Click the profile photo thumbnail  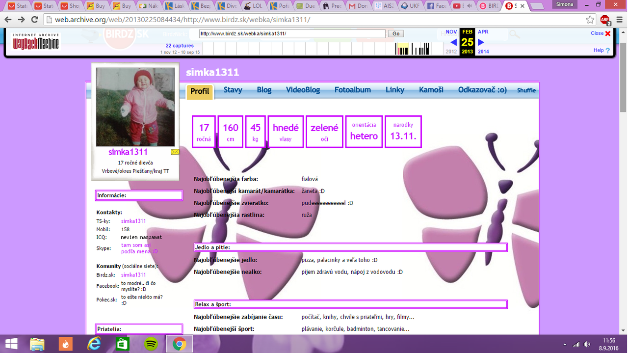click(x=135, y=107)
